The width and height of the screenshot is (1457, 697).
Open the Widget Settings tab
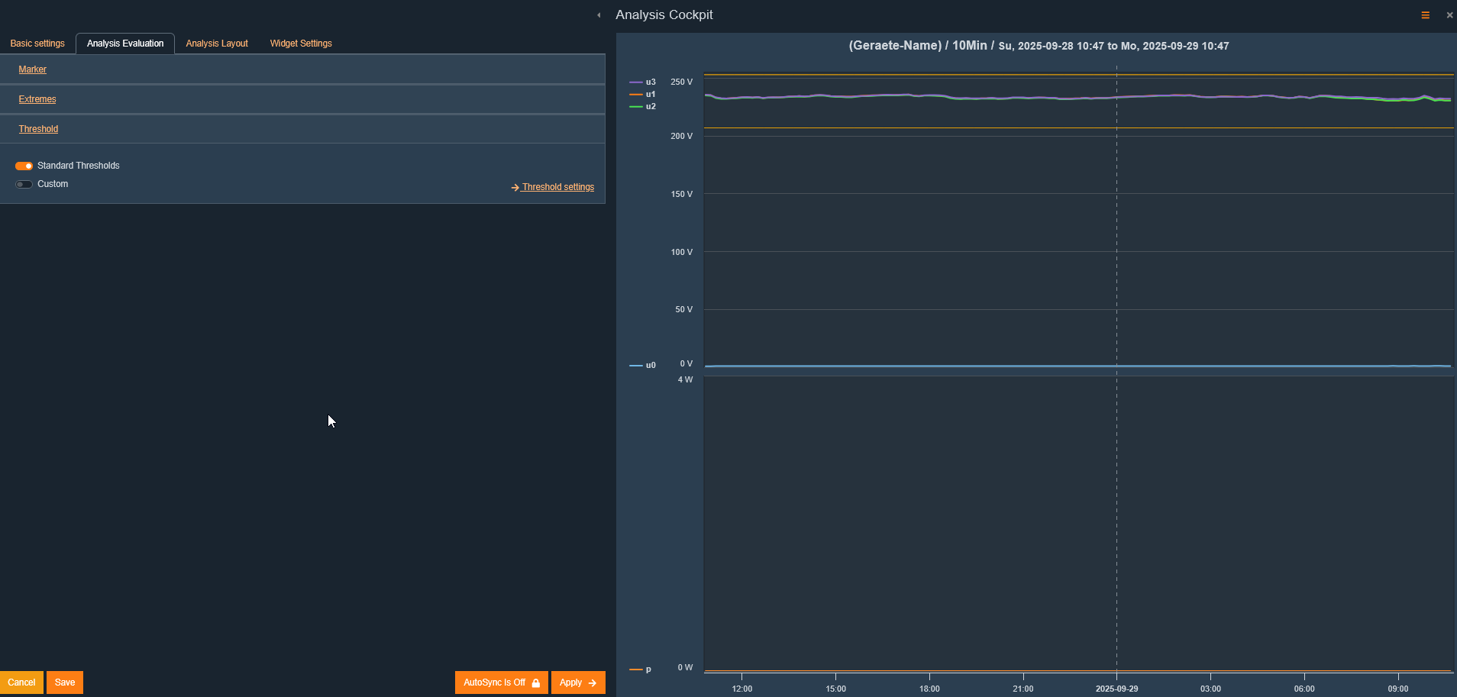click(301, 44)
